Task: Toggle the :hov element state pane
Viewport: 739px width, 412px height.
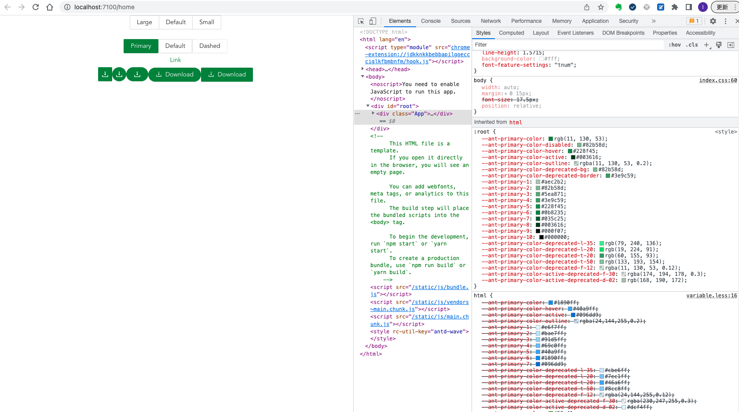Action: [x=674, y=44]
